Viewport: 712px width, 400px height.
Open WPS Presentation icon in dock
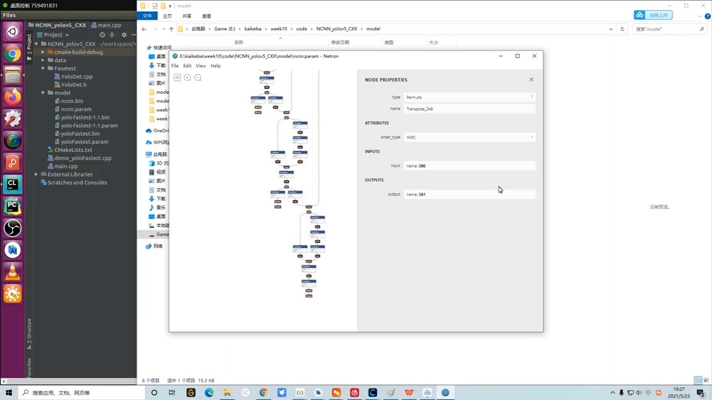[x=12, y=162]
